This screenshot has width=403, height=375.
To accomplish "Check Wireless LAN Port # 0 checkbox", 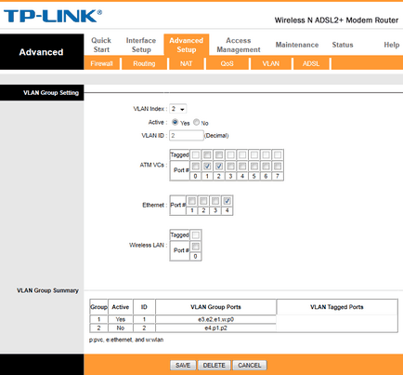I will click(x=195, y=247).
